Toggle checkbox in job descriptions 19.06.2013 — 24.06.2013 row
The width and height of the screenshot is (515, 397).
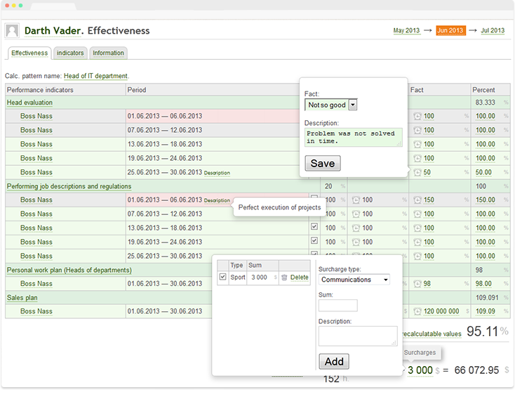[x=314, y=242]
